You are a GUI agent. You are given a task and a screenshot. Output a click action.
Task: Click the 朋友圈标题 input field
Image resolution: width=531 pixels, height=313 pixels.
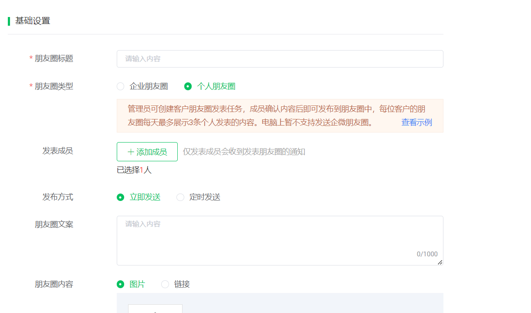point(280,59)
